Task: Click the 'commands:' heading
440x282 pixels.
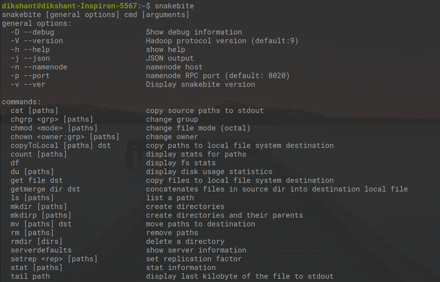Action: pyautogui.click(x=21, y=102)
